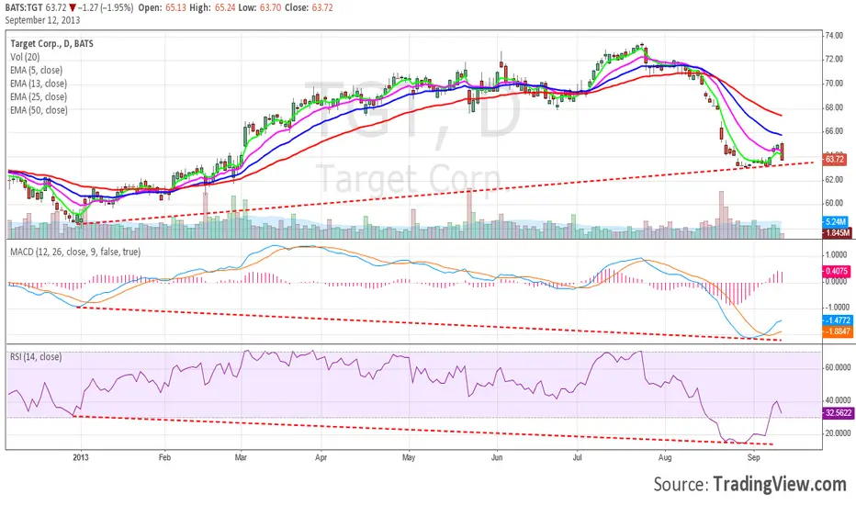The height and width of the screenshot is (505, 856).
Task: Click the -1.8847 signal line value tag
Action: pos(837,331)
